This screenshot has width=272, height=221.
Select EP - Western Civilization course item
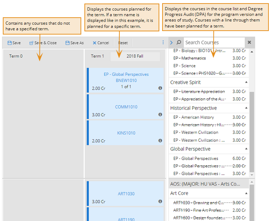tap(196, 133)
